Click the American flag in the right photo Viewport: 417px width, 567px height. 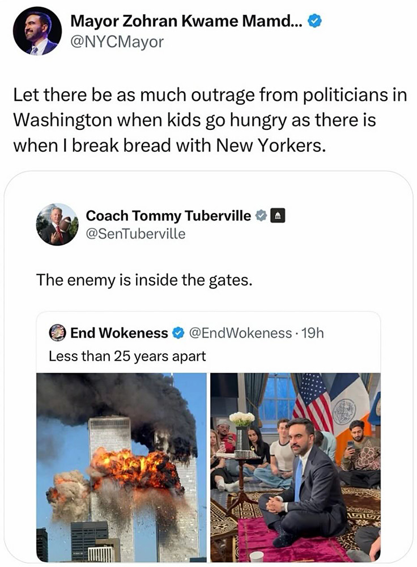[x=313, y=403]
